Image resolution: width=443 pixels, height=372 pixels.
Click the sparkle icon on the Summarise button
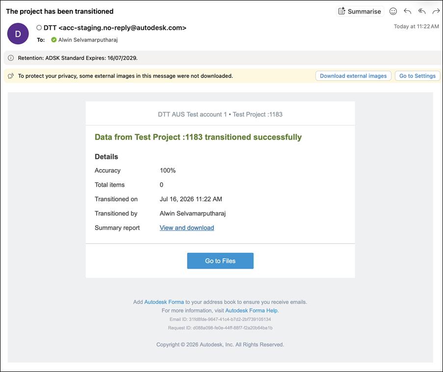point(342,11)
